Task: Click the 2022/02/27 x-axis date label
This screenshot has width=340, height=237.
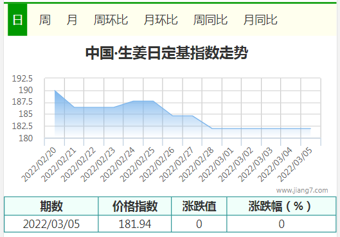Action: point(177,164)
